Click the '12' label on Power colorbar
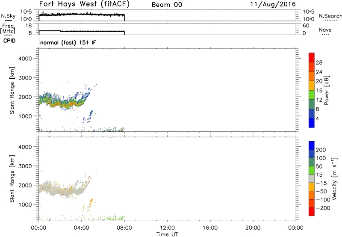The image size is (342, 237). coord(319,100)
